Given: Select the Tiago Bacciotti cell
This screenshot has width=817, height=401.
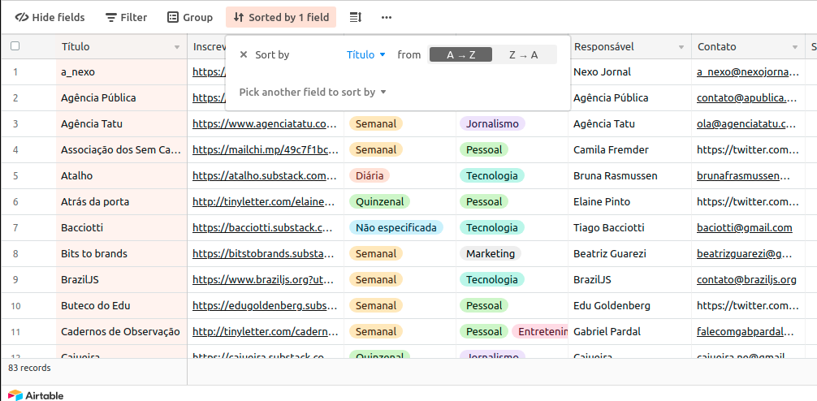Looking at the screenshot, I should tap(629, 227).
